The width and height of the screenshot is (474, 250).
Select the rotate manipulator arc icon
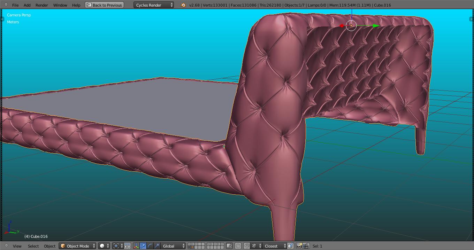pos(150,246)
